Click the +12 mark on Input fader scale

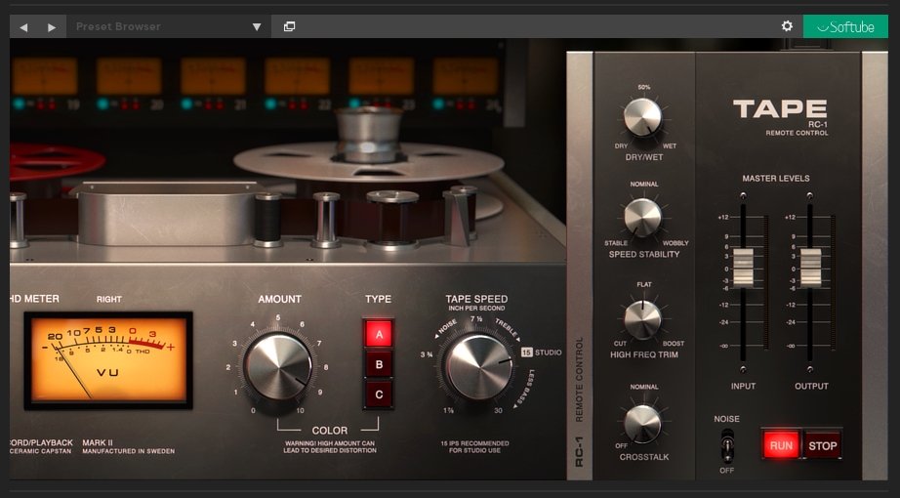(x=723, y=217)
